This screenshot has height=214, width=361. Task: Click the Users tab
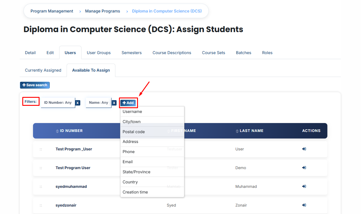pyautogui.click(x=70, y=53)
